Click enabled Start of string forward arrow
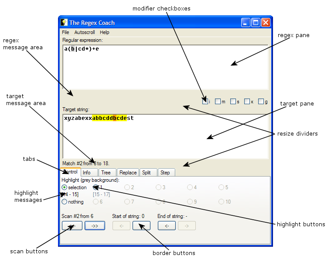This screenshot has height=262, width=331. point(141,226)
